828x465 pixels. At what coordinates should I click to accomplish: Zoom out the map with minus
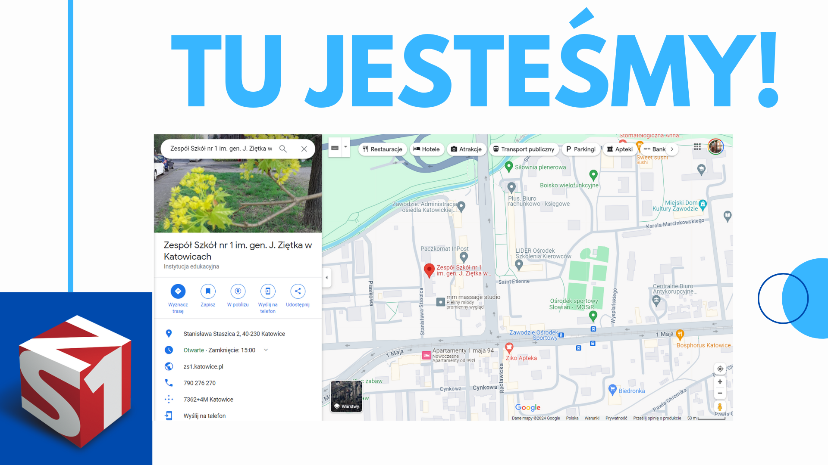720,393
